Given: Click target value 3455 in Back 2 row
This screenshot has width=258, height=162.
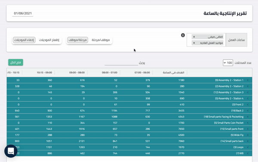Looking at the screenshot, I should 181,111.
